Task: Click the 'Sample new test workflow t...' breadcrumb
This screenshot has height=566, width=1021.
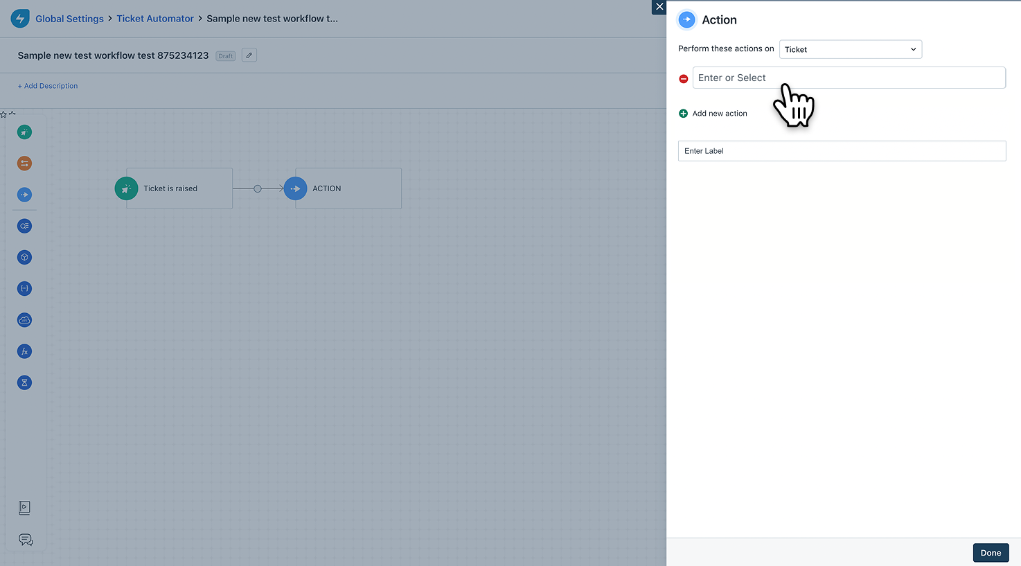Action: click(x=272, y=19)
